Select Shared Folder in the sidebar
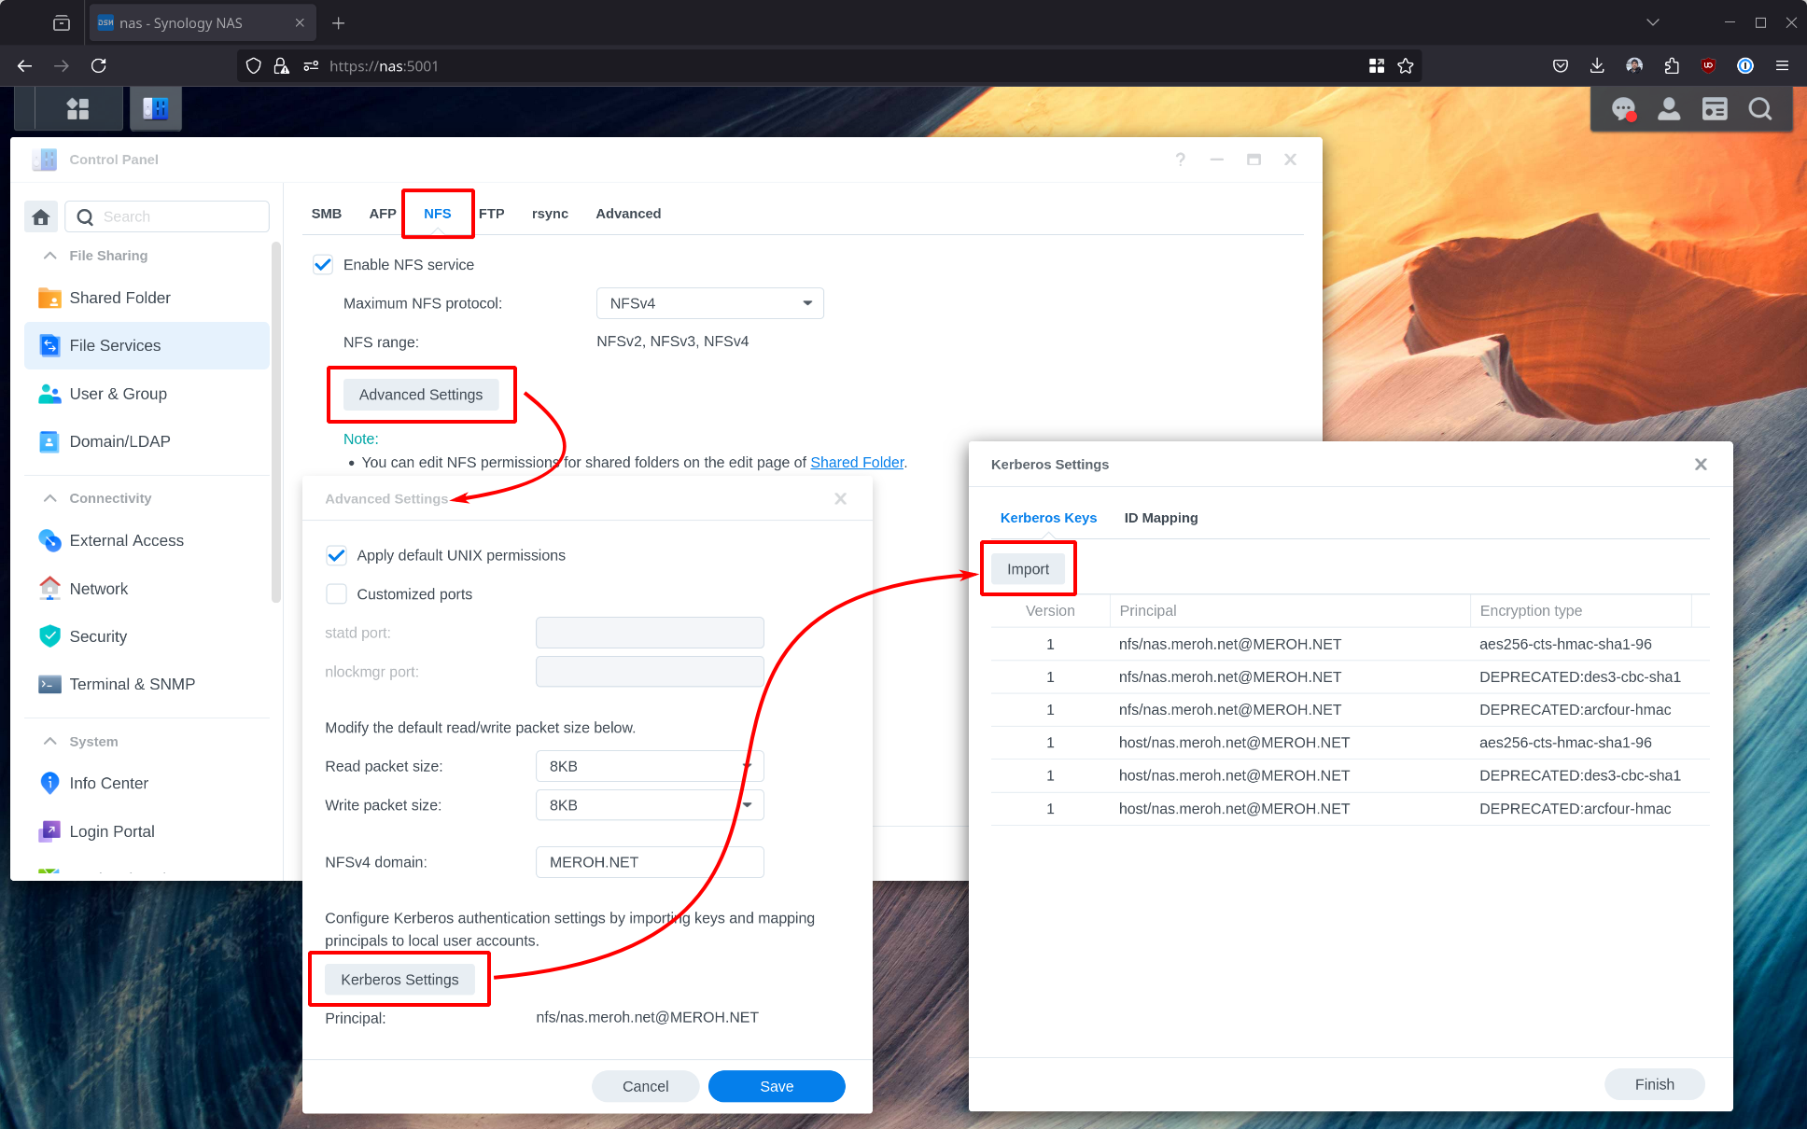This screenshot has height=1129, width=1807. click(119, 297)
